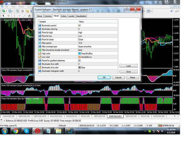Open the Profiles dropdown arrow

click(x=13, y=11)
